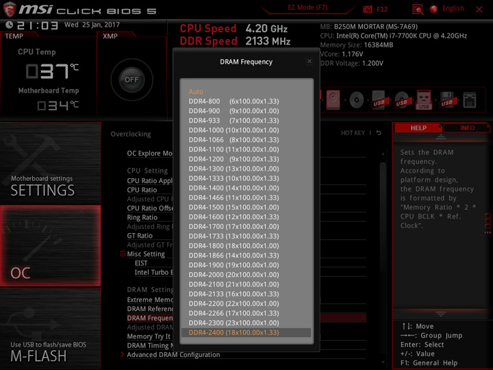
Task: Select DDR4-2300 (23x100.00x1.00)
Action: pyautogui.click(x=233, y=323)
